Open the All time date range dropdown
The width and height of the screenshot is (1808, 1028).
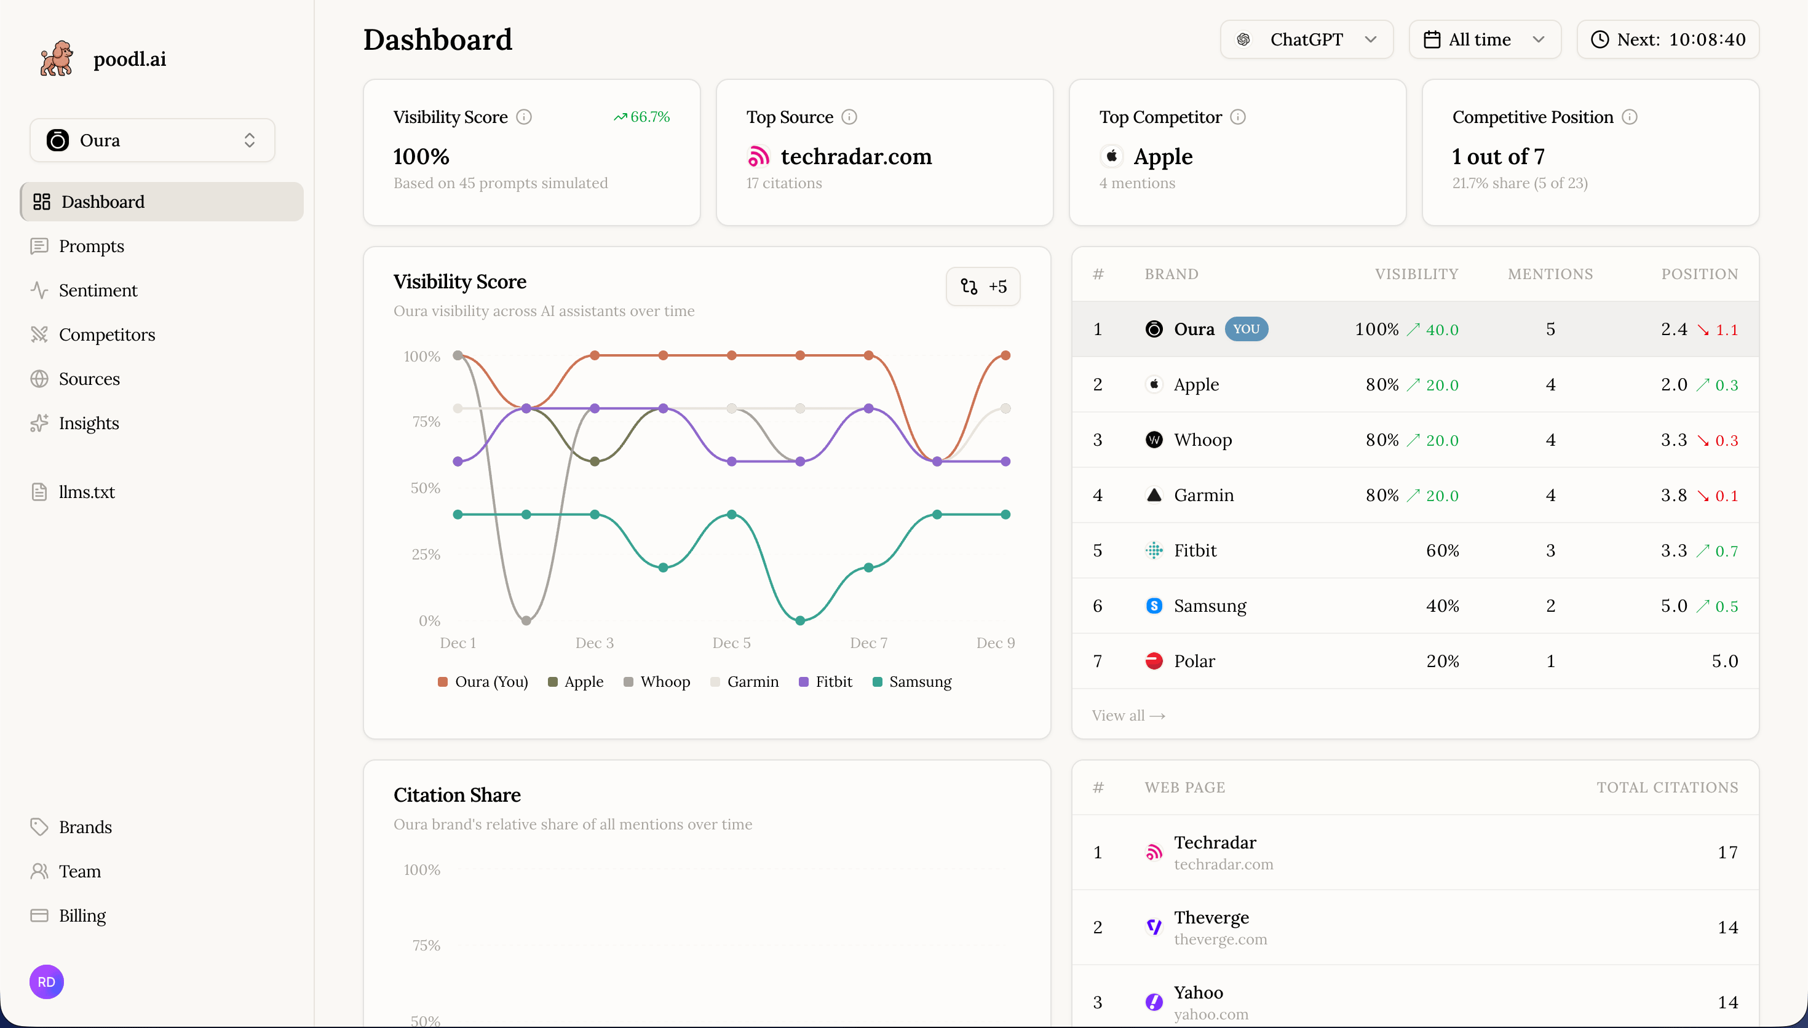[1484, 39]
